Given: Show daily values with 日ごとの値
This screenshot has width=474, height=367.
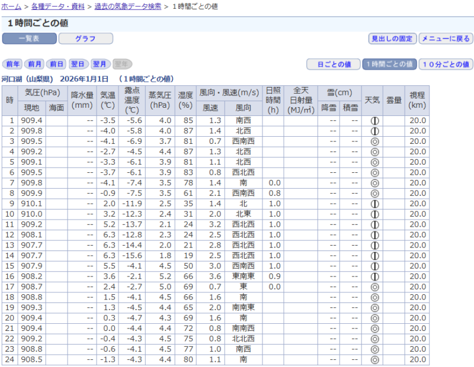Looking at the screenshot, I should 334,64.
